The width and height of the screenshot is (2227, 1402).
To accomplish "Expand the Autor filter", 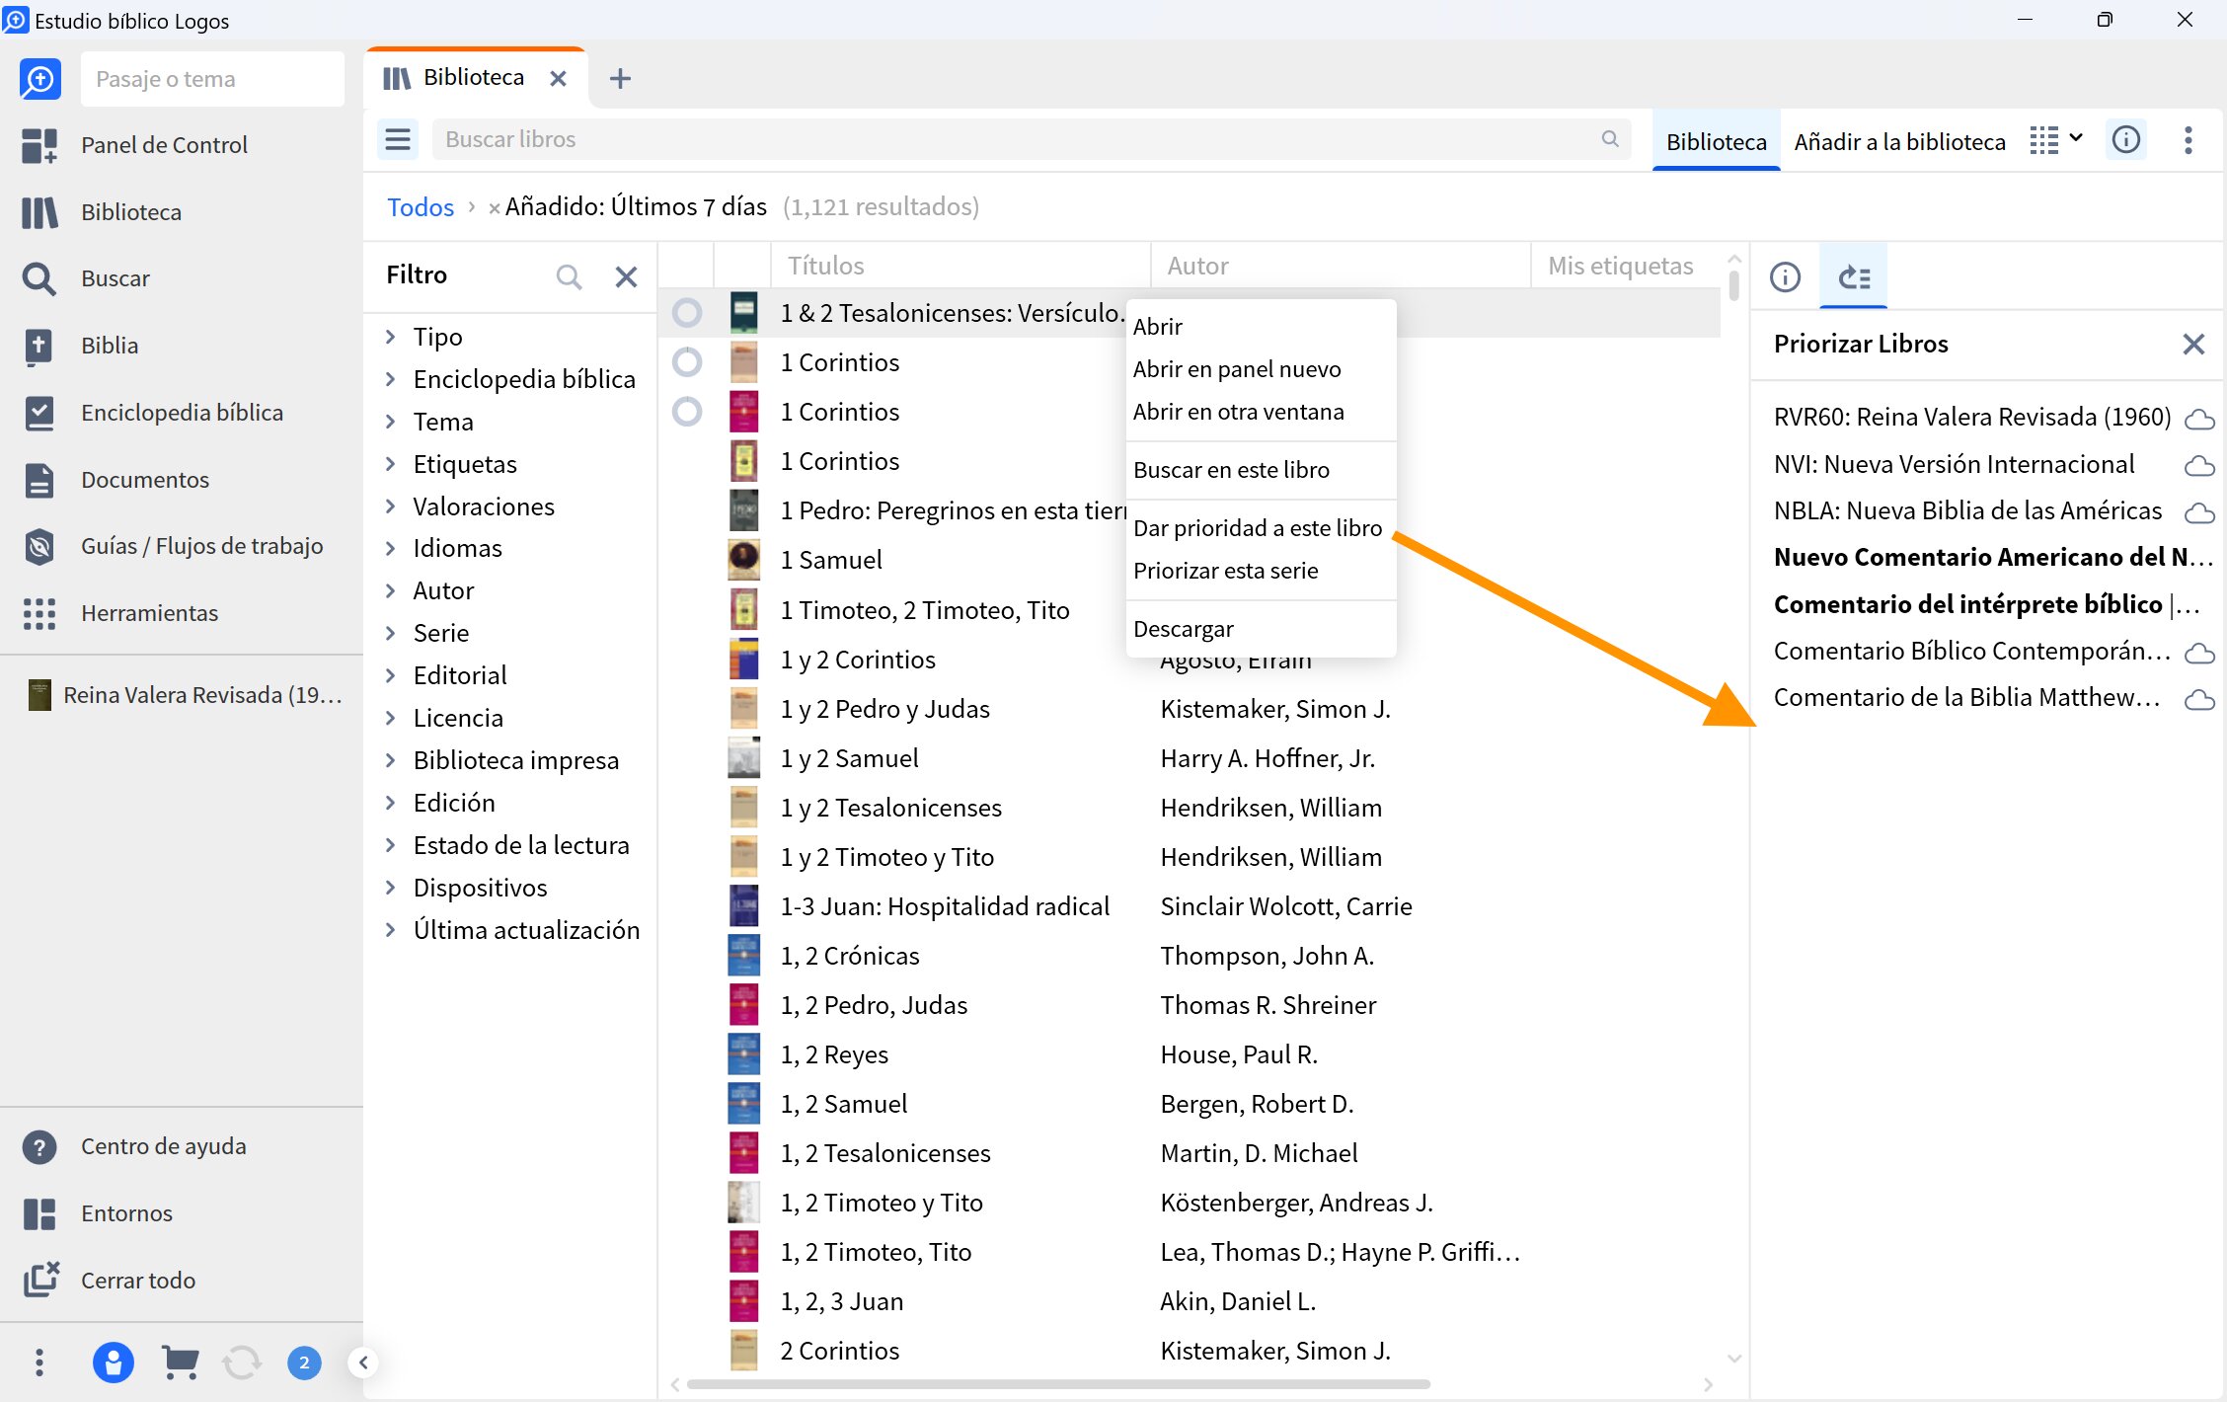I will coord(391,590).
